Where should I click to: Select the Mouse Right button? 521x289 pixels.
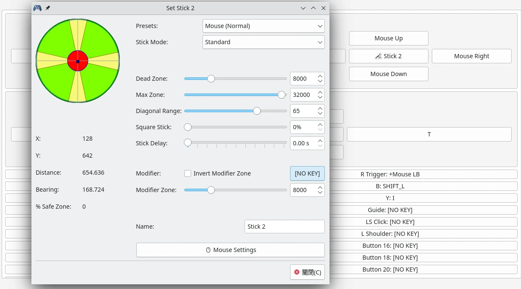[x=471, y=56]
